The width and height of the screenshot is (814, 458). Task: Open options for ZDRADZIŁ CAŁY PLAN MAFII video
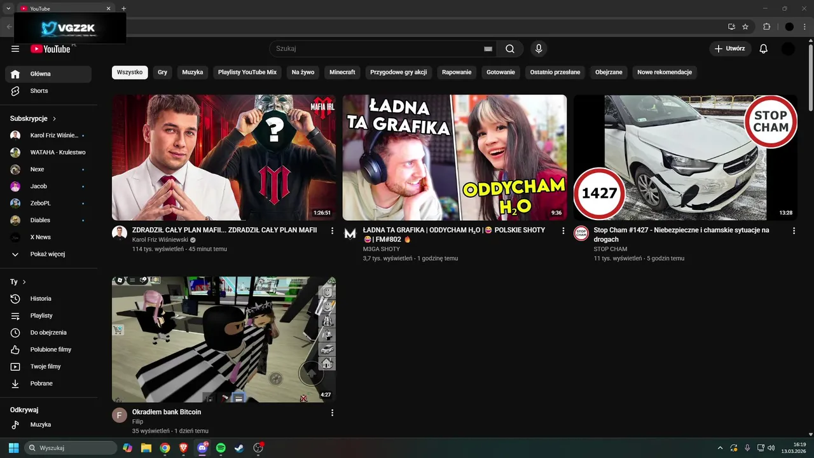[x=332, y=231]
